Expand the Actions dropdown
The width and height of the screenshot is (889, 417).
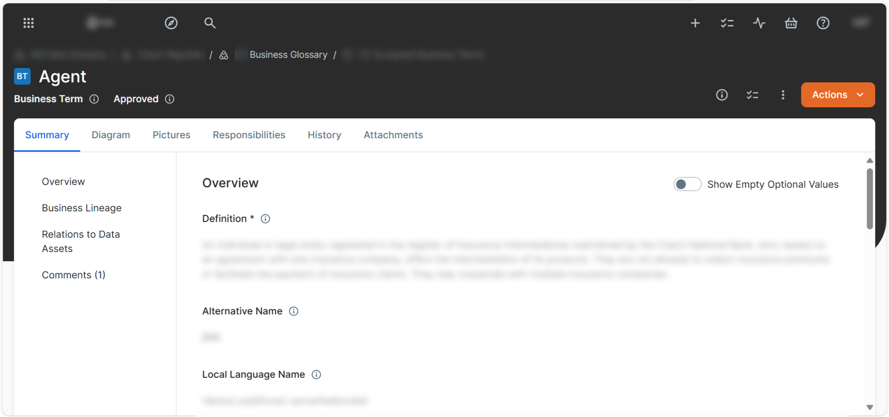pyautogui.click(x=838, y=95)
